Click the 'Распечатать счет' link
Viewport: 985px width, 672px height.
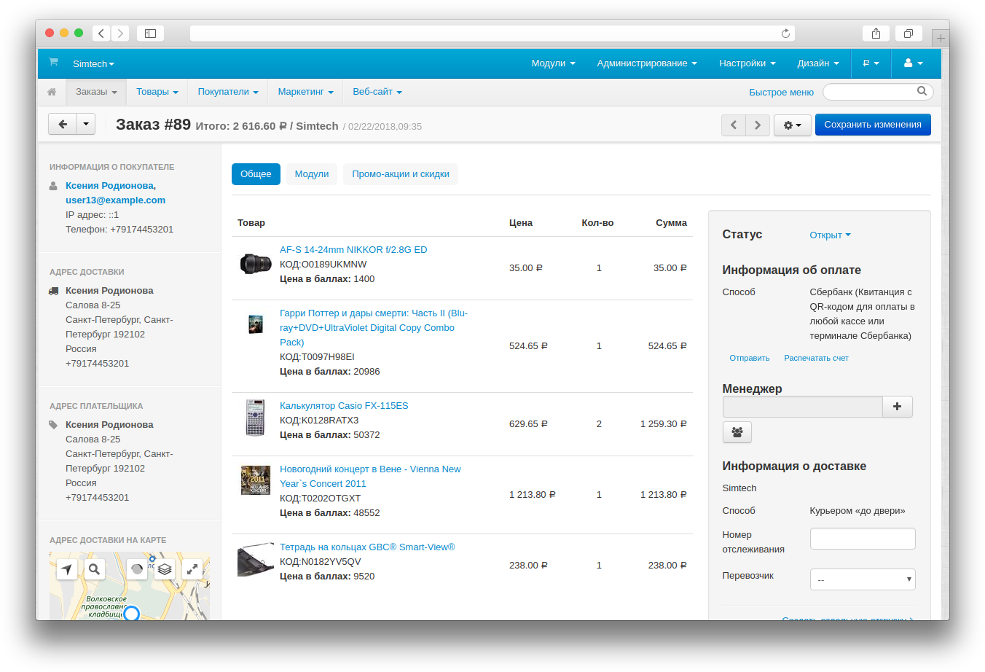pos(816,359)
